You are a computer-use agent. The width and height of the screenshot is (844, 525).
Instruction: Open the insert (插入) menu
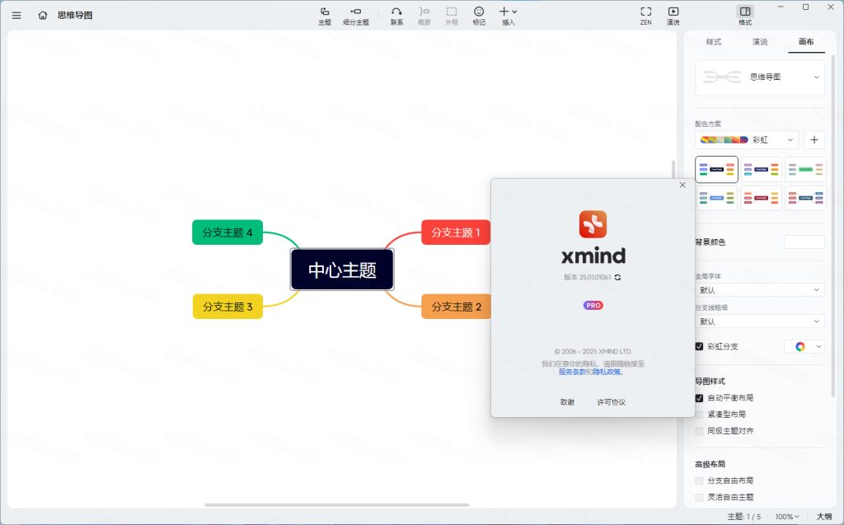coord(508,16)
